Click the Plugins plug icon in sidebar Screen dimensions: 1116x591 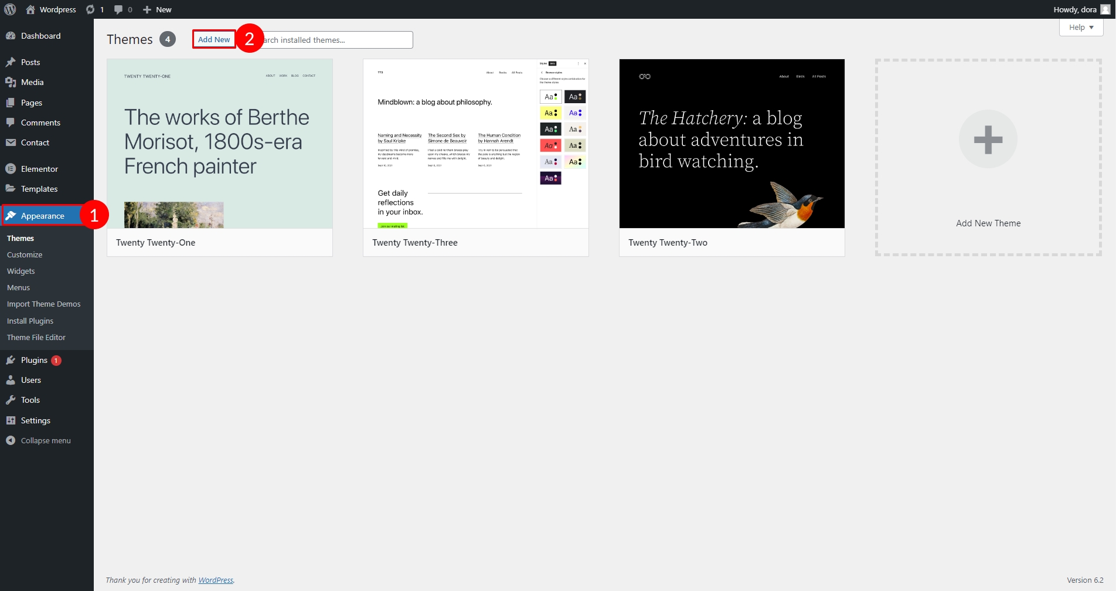pos(11,360)
